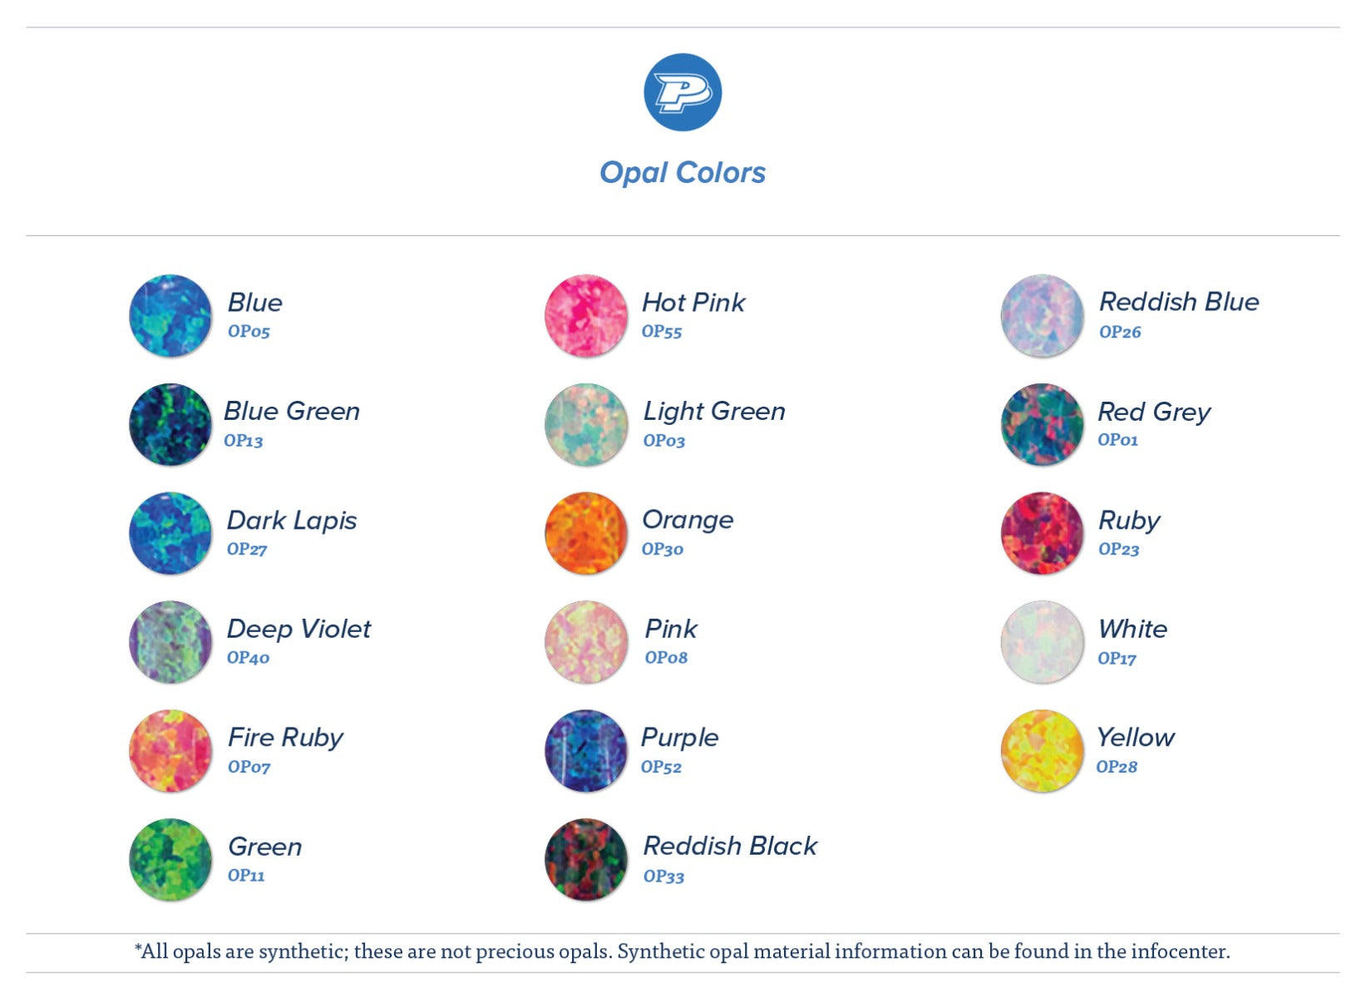Click the Opal Colors heading text
1366x998 pixels.
[683, 172]
